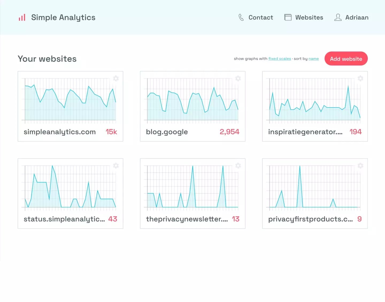Image resolution: width=385 pixels, height=302 pixels.
Task: Open settings gear on theprivacynewsletter card
Action: coord(238,165)
